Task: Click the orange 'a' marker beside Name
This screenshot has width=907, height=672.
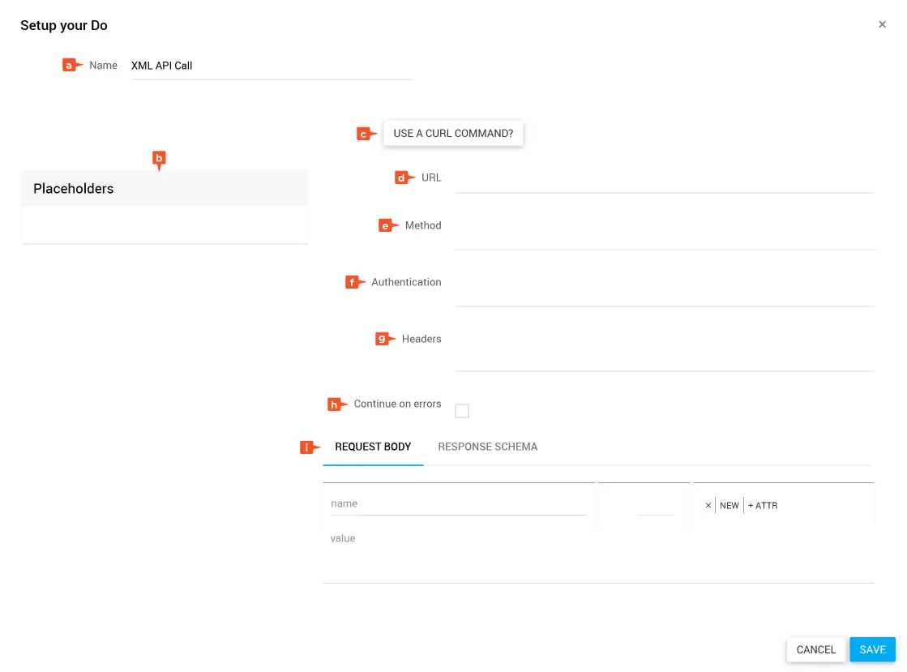Action: 70,66
